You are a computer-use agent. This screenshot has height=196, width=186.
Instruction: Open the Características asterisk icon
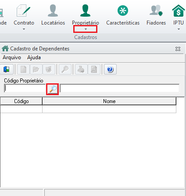tap(123, 11)
